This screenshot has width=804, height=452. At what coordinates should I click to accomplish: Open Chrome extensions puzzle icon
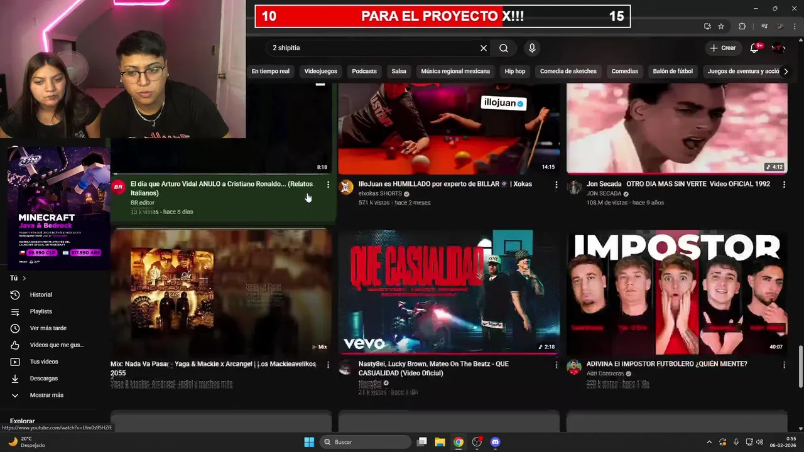coord(742,26)
